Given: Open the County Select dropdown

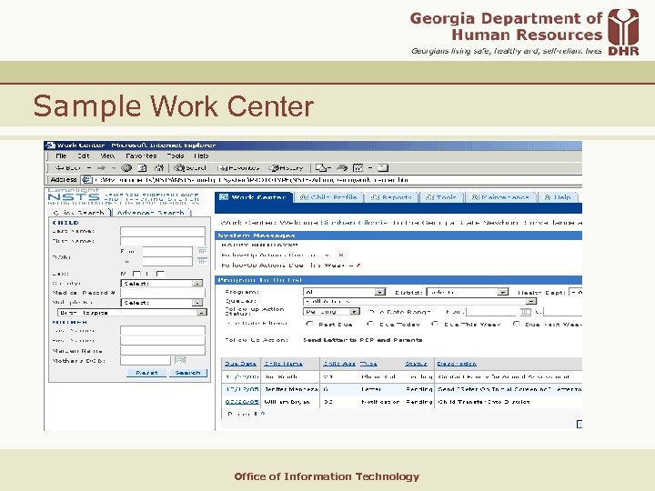Looking at the screenshot, I should point(162,283).
